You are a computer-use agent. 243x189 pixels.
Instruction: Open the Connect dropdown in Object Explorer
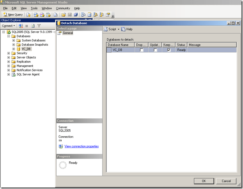tap(8, 26)
